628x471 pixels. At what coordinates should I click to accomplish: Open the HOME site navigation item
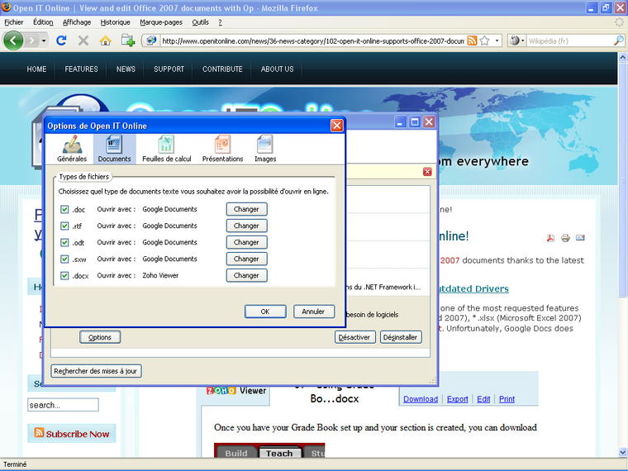coord(36,69)
